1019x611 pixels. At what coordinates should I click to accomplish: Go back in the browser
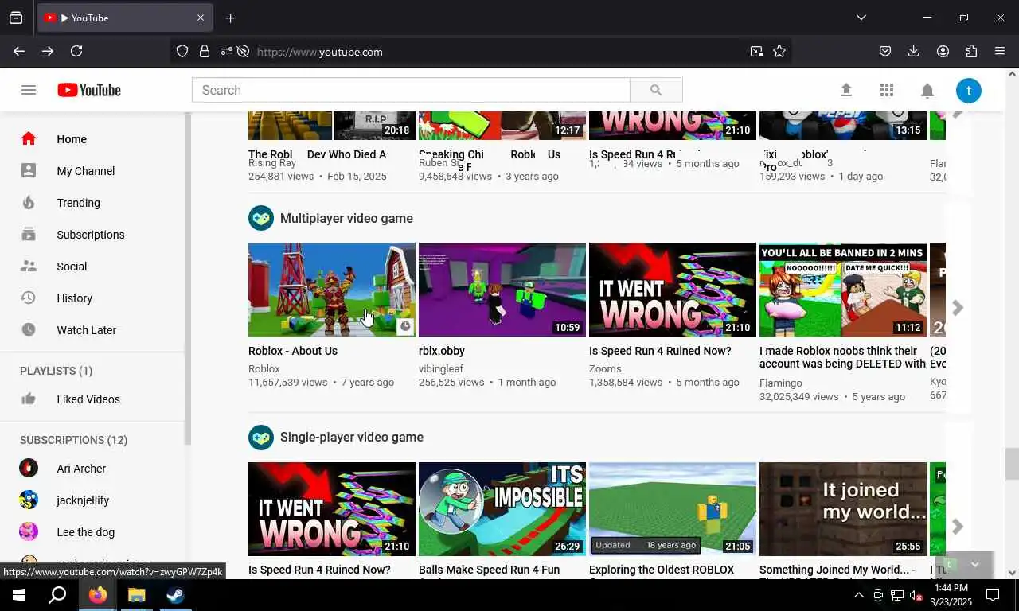19,51
